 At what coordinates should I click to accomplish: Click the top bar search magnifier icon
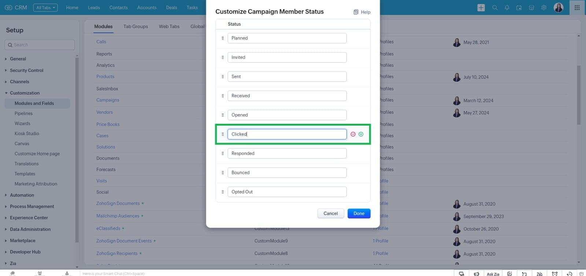coord(495,8)
